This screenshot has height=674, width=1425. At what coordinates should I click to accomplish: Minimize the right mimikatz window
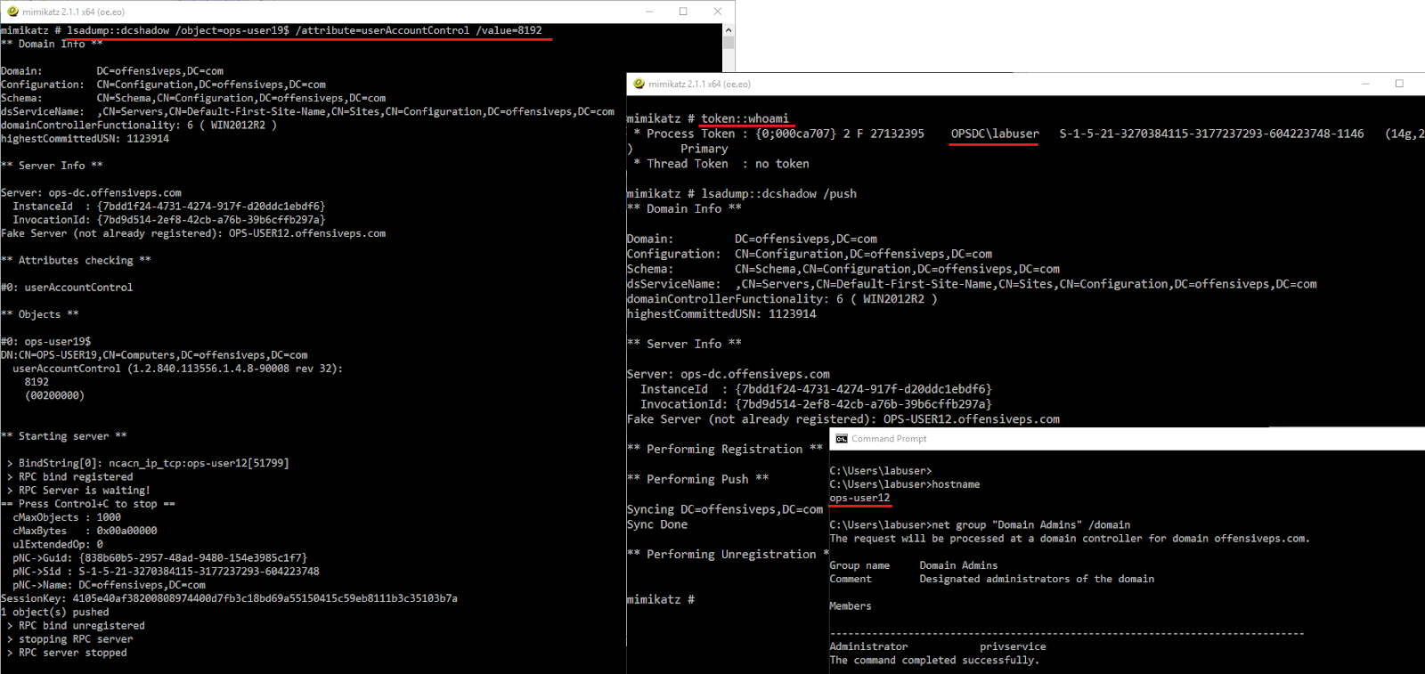point(1365,84)
